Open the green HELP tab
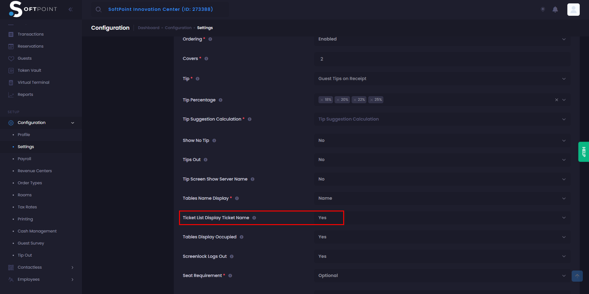The image size is (589, 294). 583,151
